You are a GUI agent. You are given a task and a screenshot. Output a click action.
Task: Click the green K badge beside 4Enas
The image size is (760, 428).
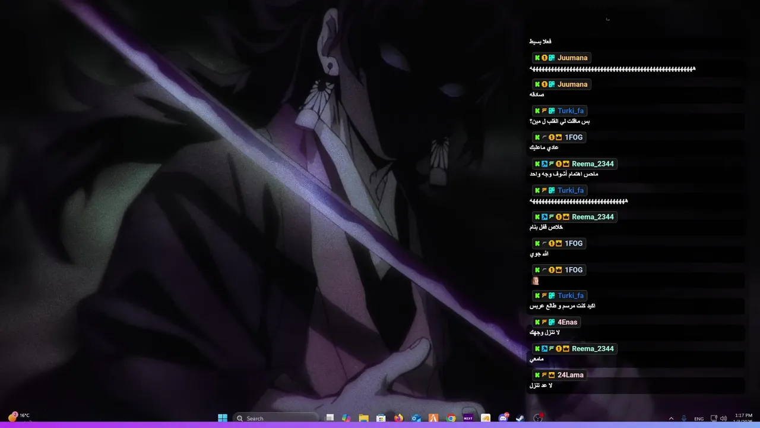pos(537,322)
